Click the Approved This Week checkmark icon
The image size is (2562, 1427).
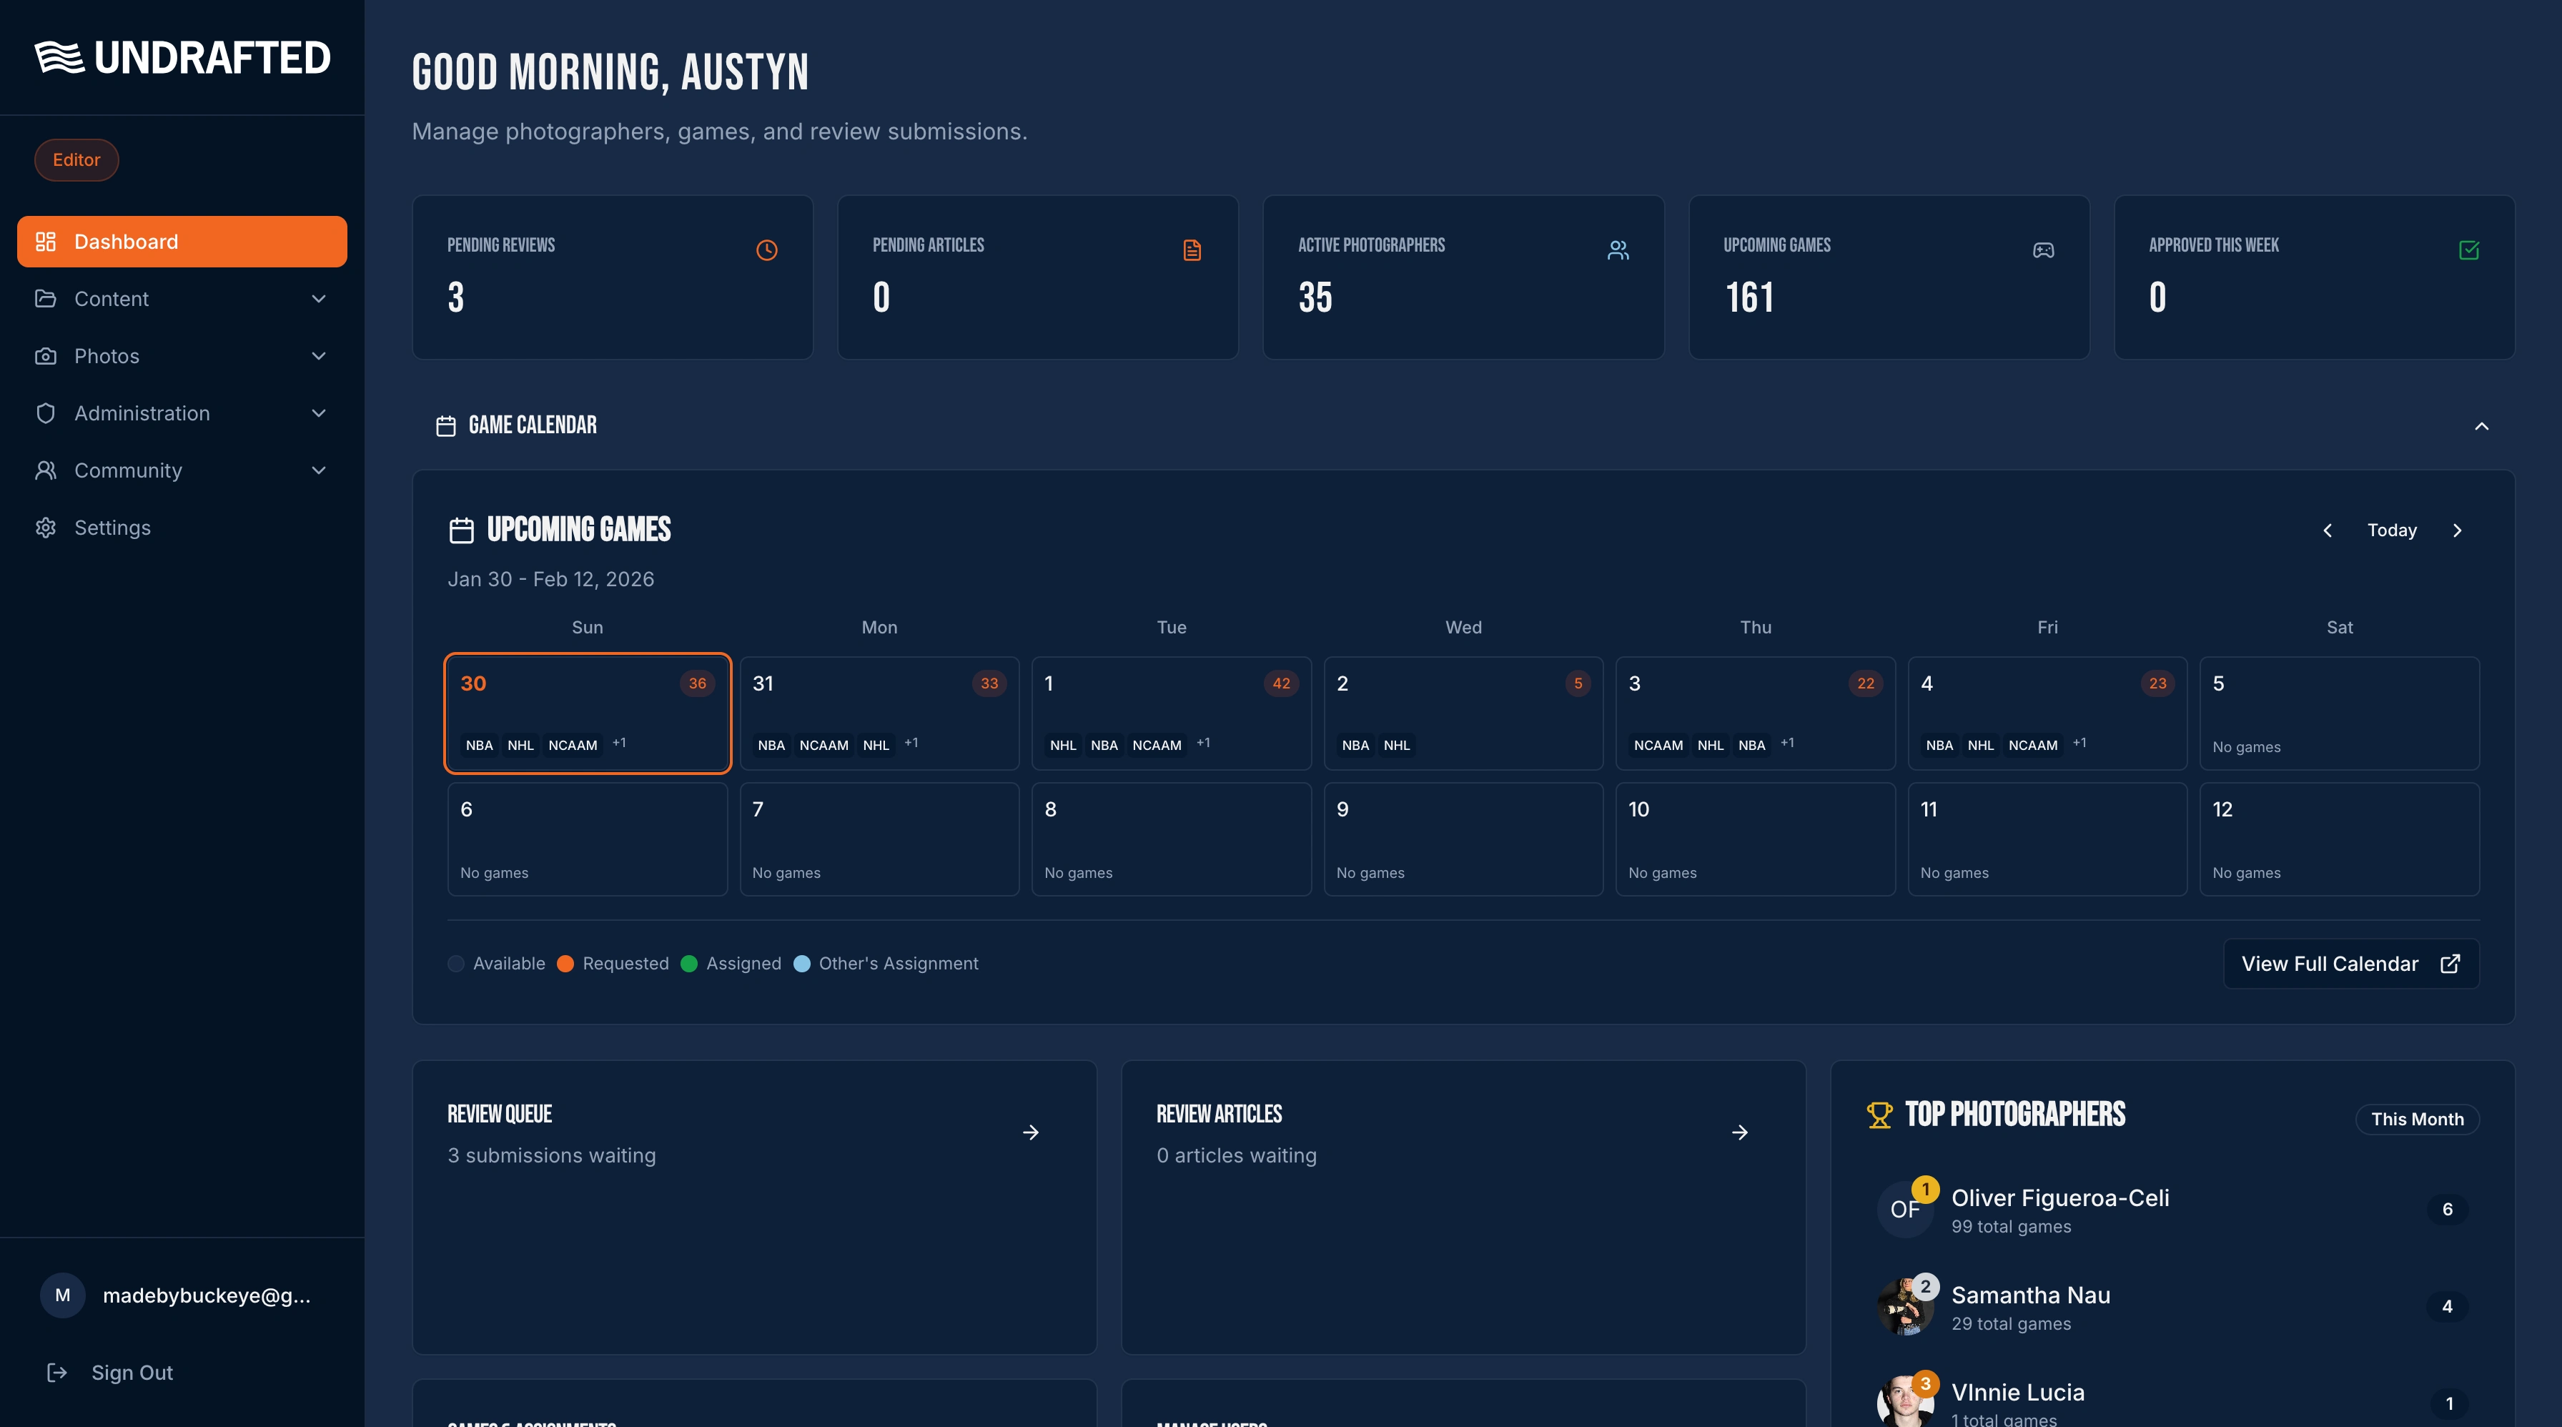coord(2468,250)
